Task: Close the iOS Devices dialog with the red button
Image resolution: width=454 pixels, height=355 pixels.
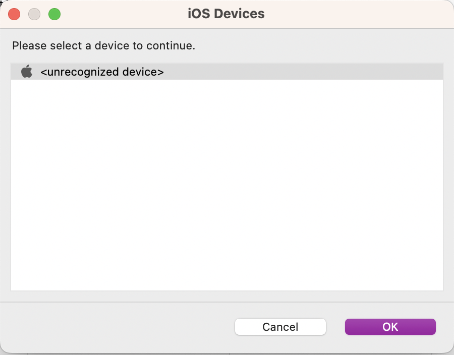Action: tap(14, 14)
